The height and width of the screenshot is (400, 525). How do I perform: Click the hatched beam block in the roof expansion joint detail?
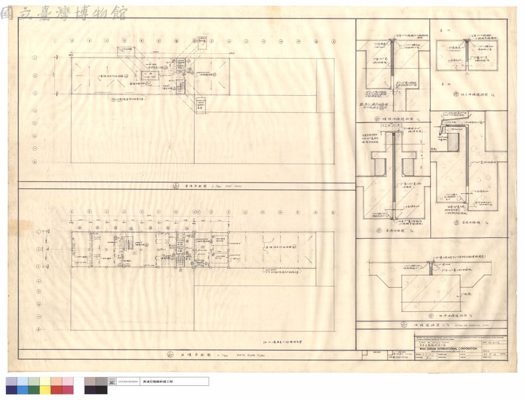[453, 142]
